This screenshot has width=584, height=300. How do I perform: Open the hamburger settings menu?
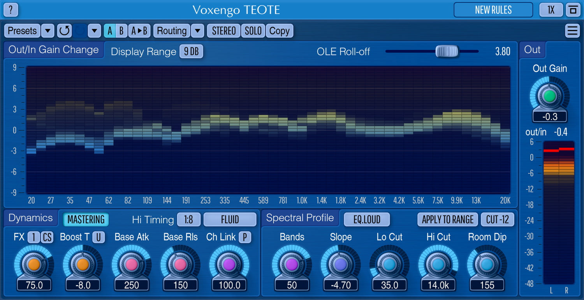(x=572, y=31)
